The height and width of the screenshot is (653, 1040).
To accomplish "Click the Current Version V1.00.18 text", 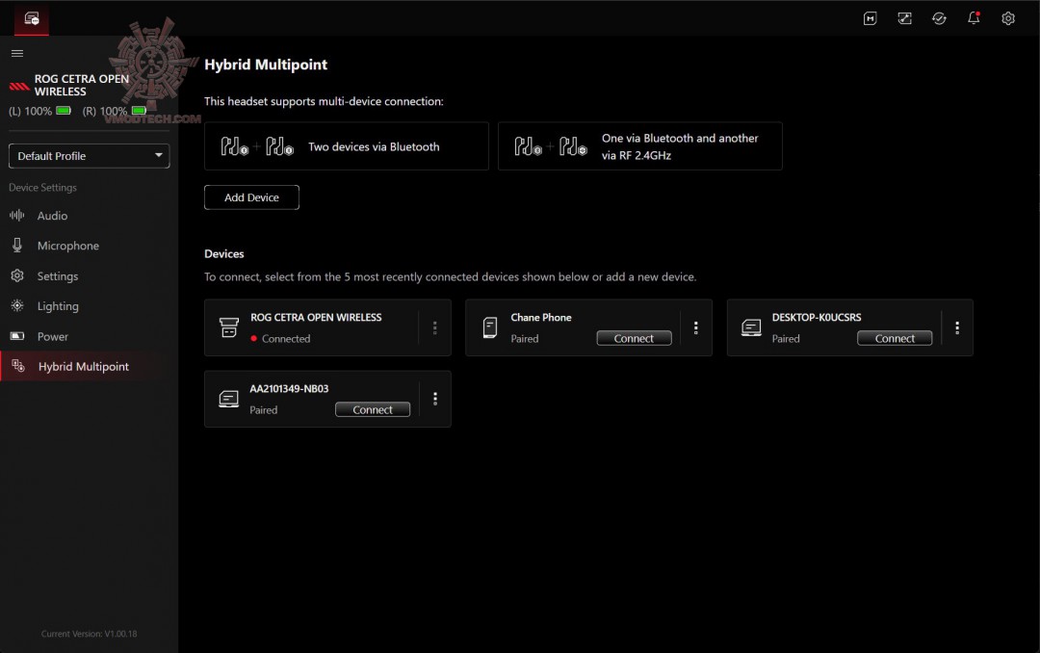I will pyautogui.click(x=89, y=634).
